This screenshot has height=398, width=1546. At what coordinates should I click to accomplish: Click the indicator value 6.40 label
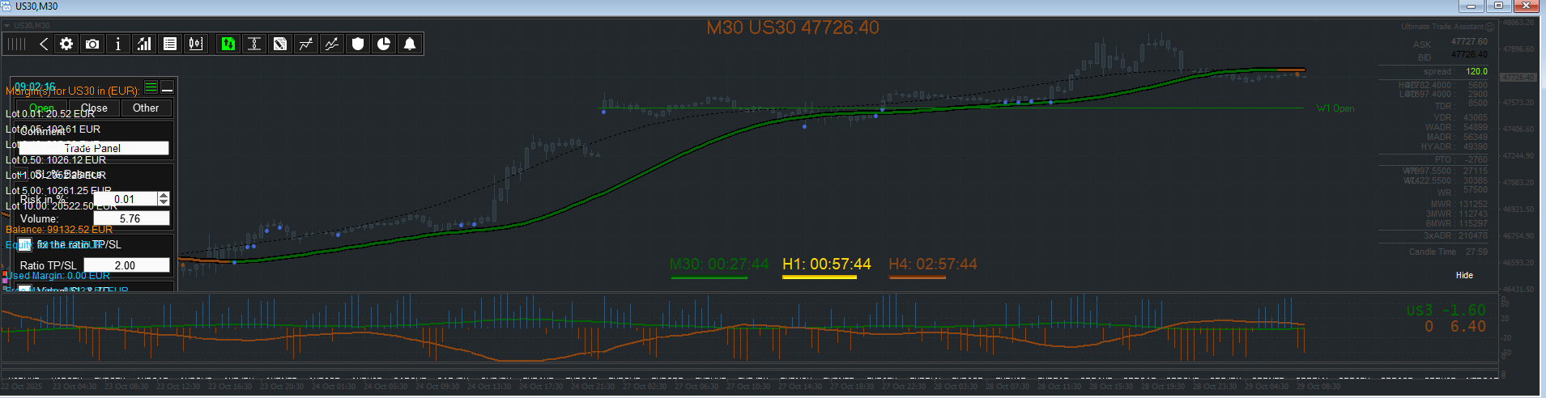[1467, 326]
